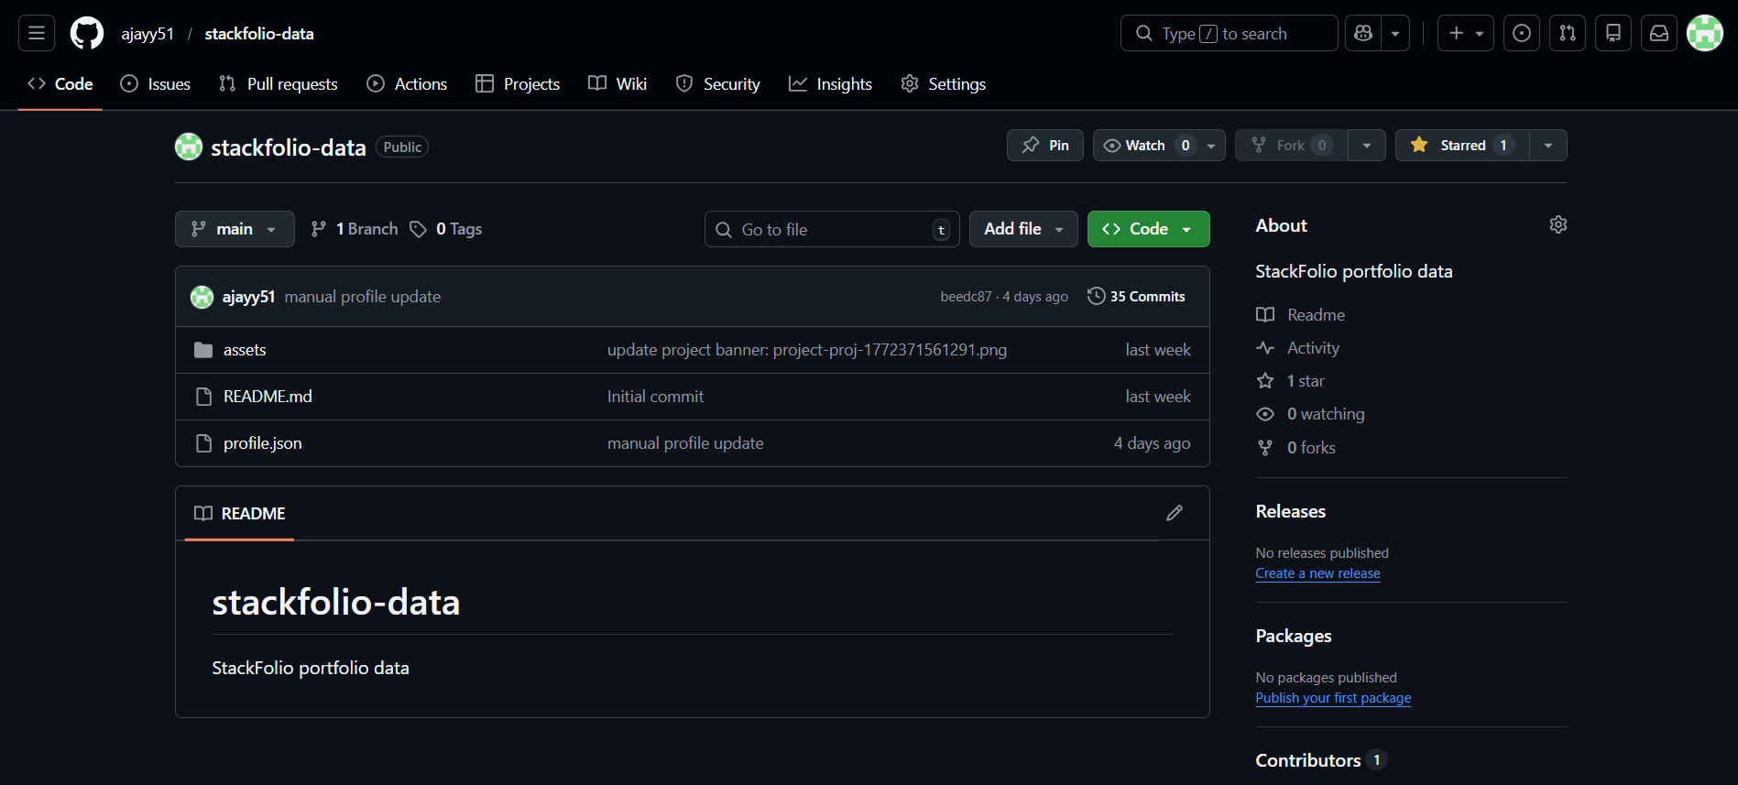Open the issues icon in header

pos(1522,33)
